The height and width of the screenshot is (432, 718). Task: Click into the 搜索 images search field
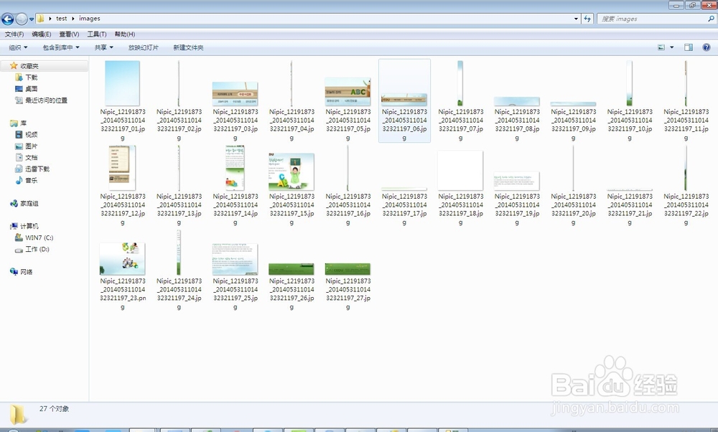coord(653,19)
